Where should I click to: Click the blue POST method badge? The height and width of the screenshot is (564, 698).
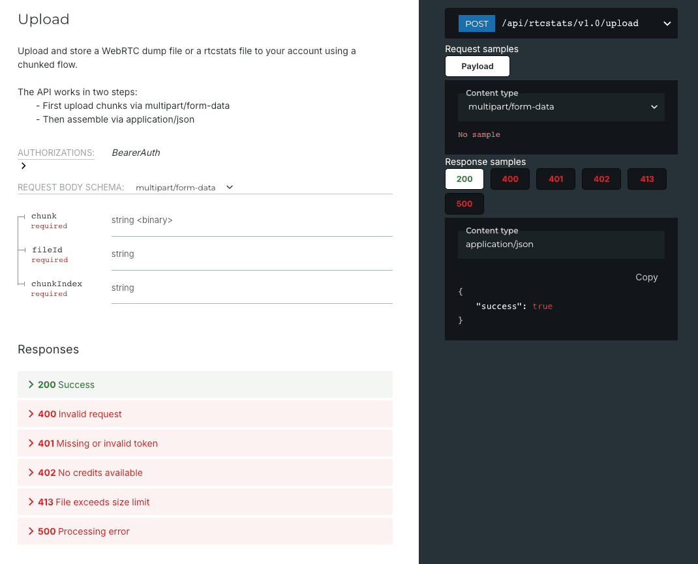coord(476,23)
